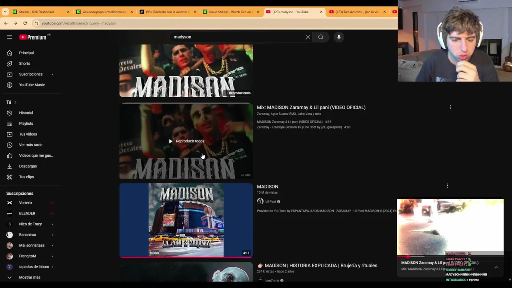The image size is (512, 288).
Task: Open MADISON video title link
Action: (268, 186)
